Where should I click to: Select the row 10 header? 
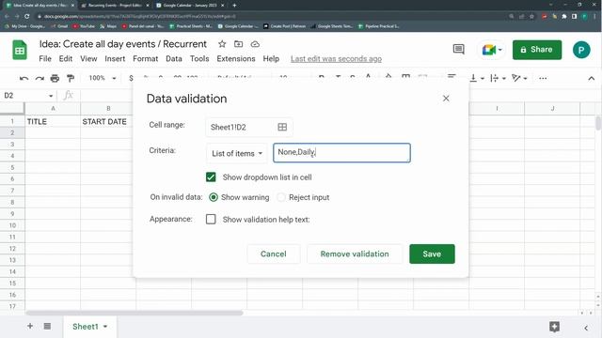pyautogui.click(x=12, y=225)
